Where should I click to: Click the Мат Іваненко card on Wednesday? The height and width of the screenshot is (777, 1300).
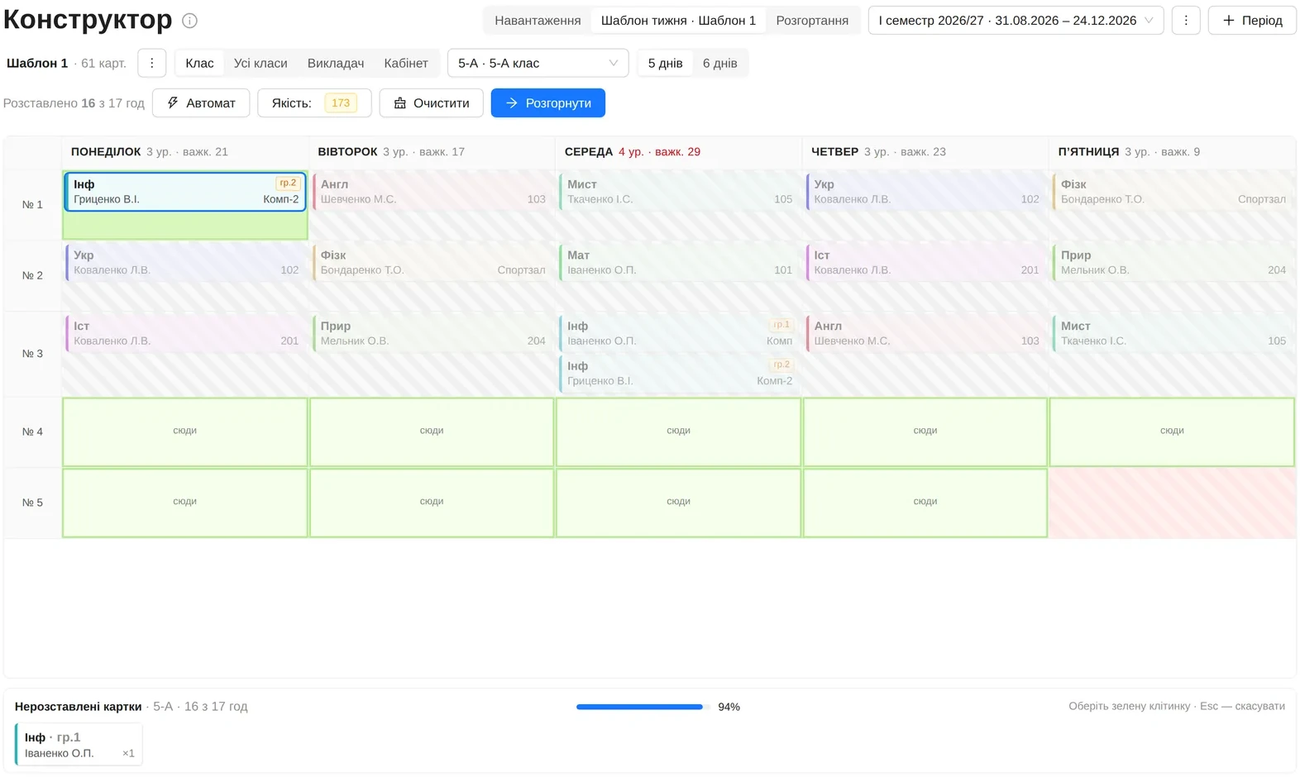678,263
